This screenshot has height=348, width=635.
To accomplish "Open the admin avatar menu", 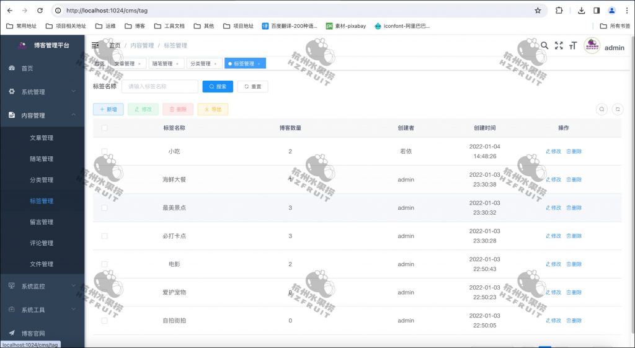I will pyautogui.click(x=592, y=45).
